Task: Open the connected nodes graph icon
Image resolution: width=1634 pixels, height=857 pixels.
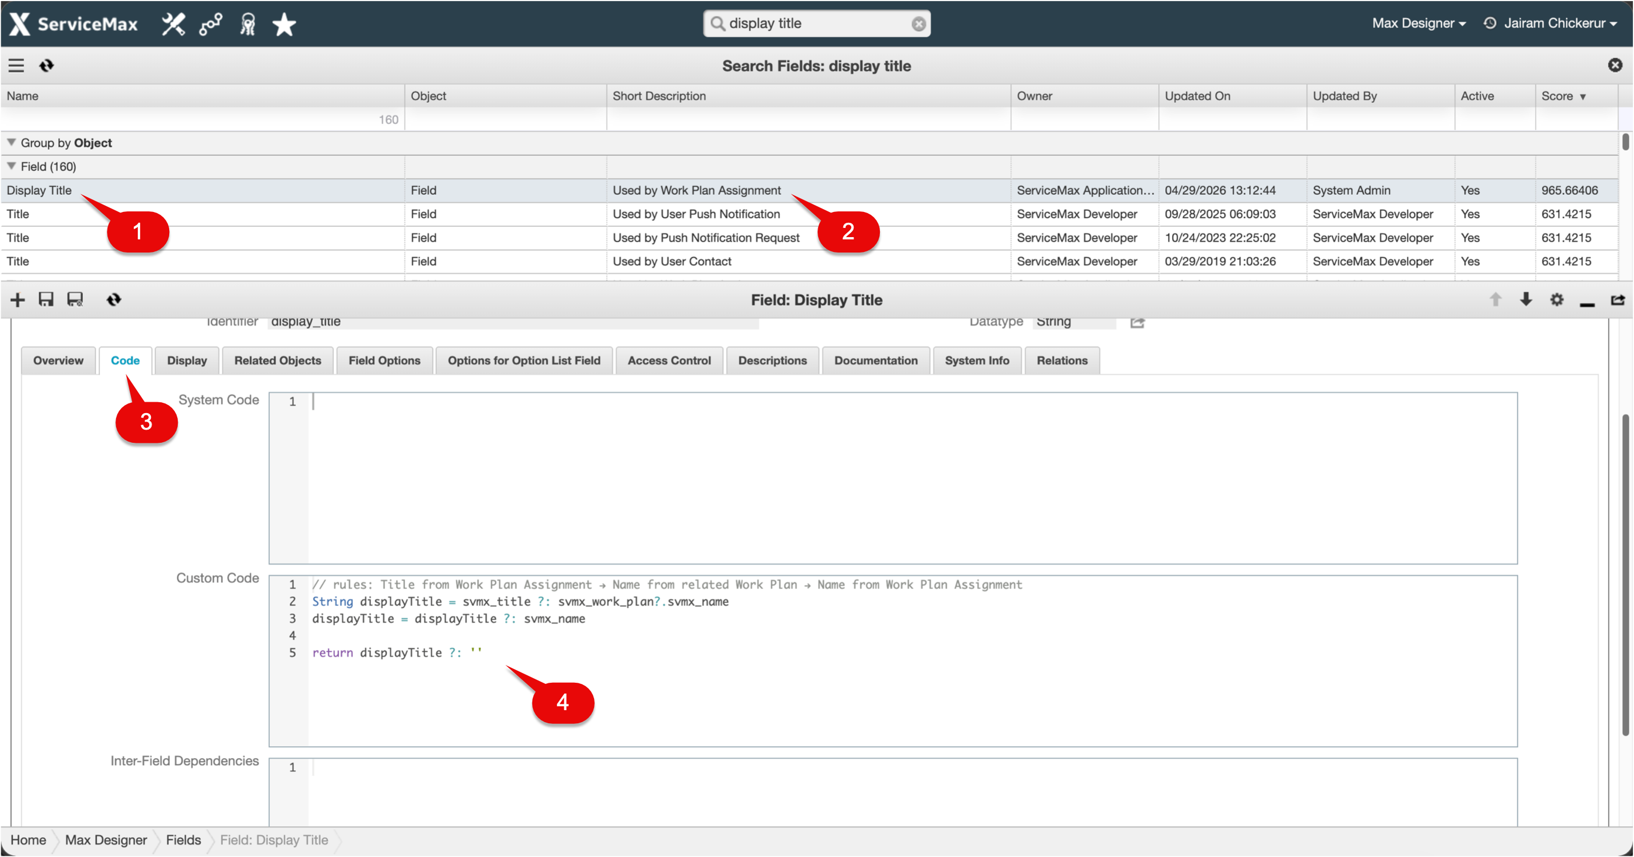Action: click(210, 24)
